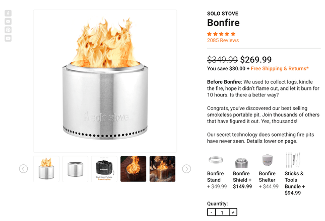The height and width of the screenshot is (221, 325).
Task: Click the five-star rating icons
Action: (221, 34)
